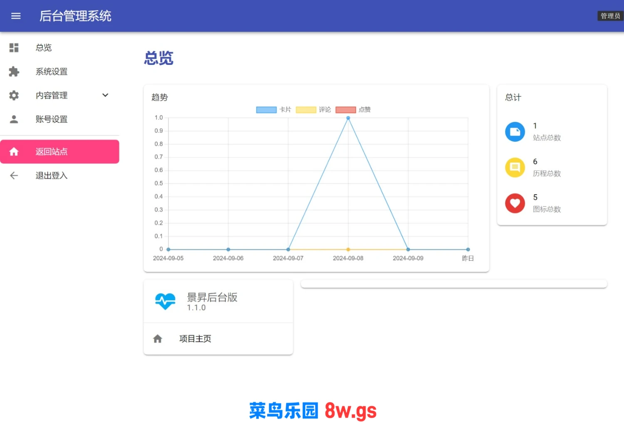Image resolution: width=624 pixels, height=424 pixels.
Task: Click the 总览 dashboard grid icon
Action: pyautogui.click(x=14, y=48)
